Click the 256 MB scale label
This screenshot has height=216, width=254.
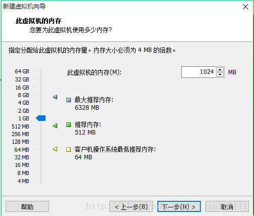(20, 134)
